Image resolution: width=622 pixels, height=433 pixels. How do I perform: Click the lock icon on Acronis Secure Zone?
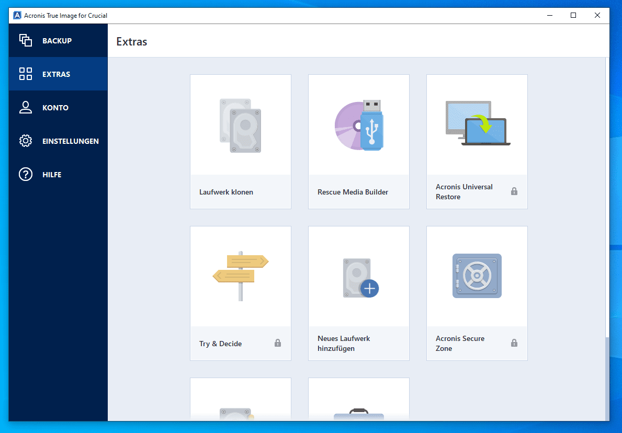[514, 343]
